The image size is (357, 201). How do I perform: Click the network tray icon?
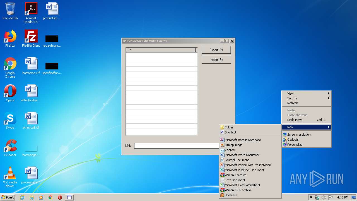pos(317,197)
